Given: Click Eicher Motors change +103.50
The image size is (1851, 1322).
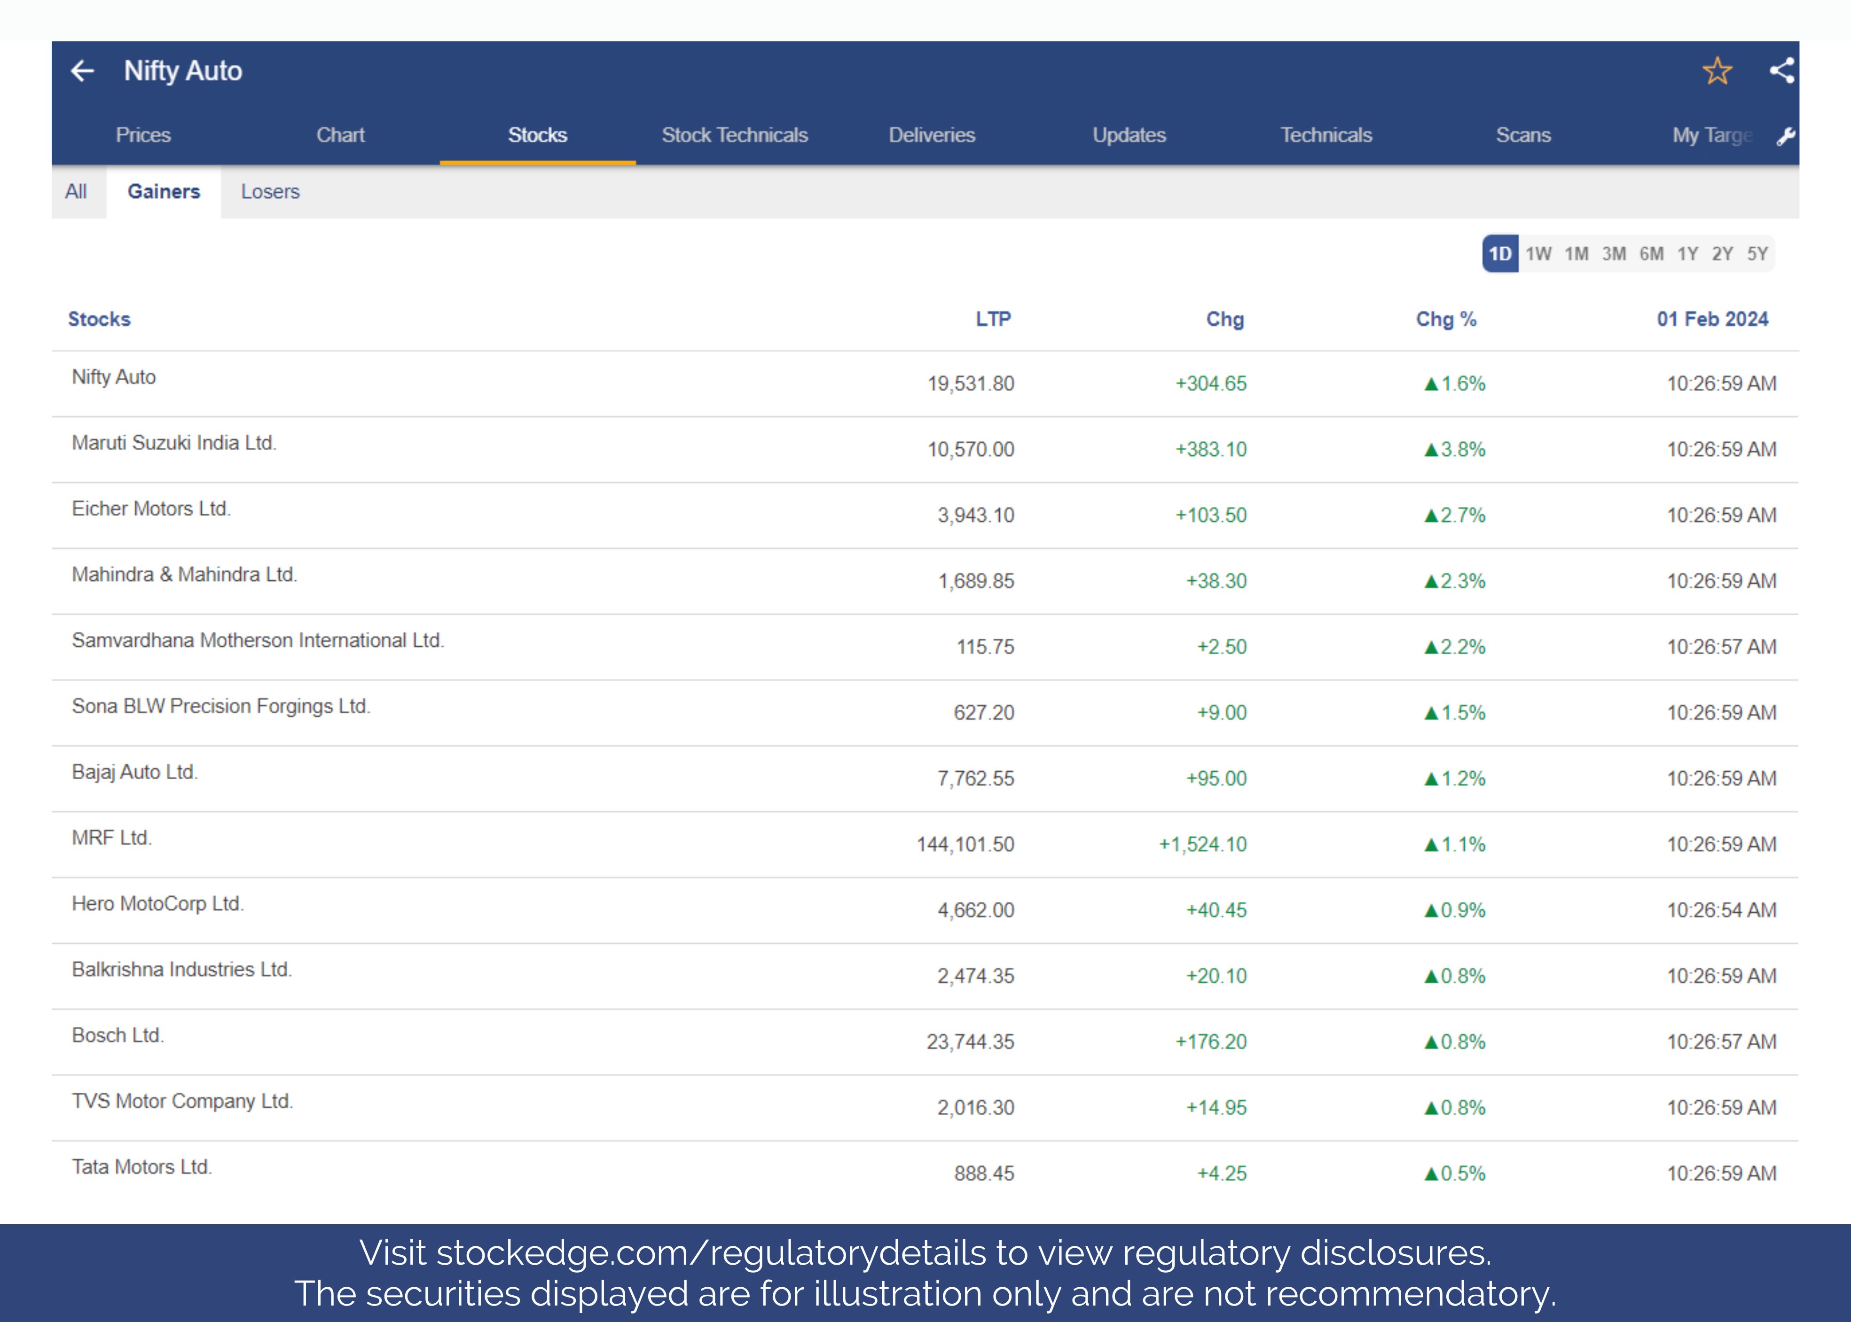Looking at the screenshot, I should point(1210,516).
